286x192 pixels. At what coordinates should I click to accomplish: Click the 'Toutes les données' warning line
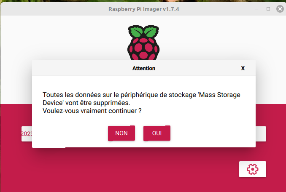tap(141, 95)
